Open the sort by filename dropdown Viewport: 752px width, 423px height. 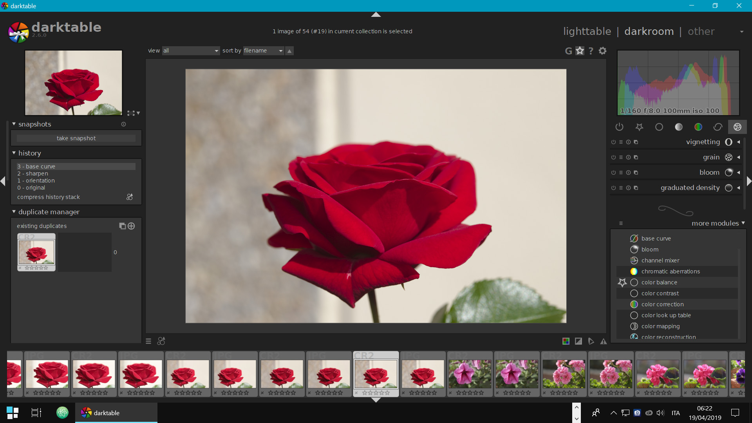(x=264, y=51)
